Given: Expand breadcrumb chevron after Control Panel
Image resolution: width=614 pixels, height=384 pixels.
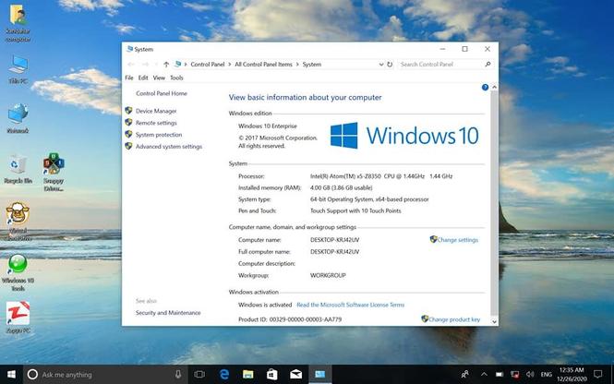Looking at the screenshot, I should [x=230, y=65].
